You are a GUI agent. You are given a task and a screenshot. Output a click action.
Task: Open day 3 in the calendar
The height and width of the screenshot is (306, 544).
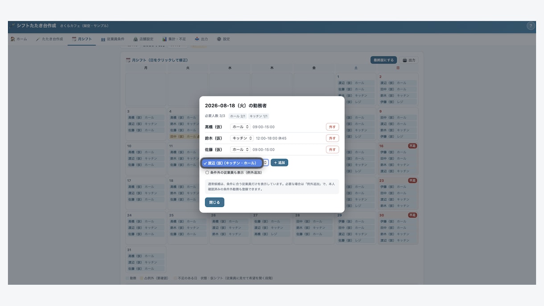[146, 123]
